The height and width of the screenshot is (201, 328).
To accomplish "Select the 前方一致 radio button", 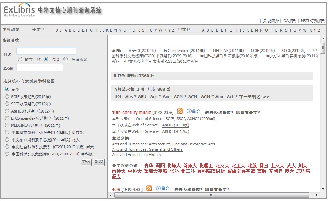I will 20,59.
